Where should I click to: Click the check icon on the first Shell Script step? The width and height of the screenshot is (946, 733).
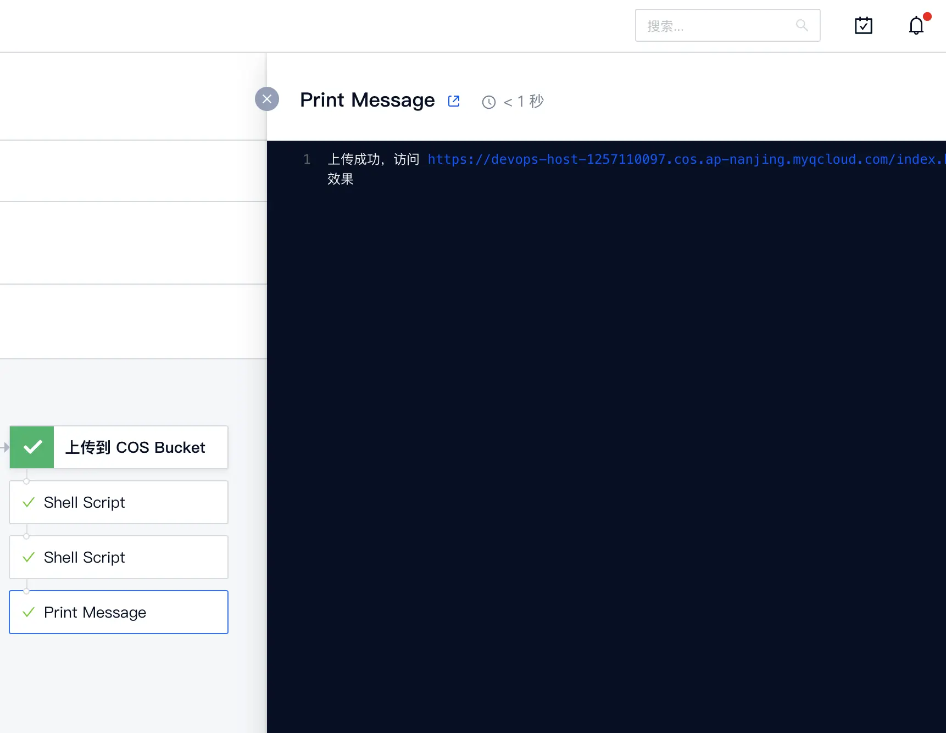tap(29, 502)
